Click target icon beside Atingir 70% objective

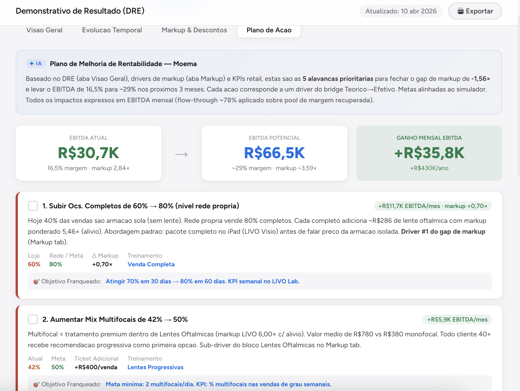[x=36, y=282]
